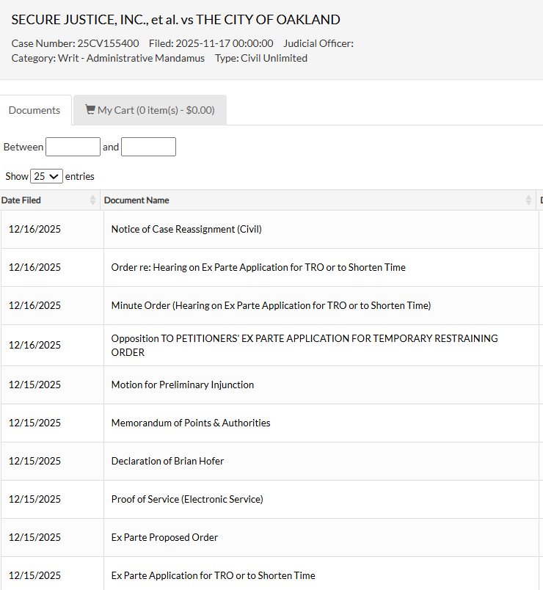Open the Minute Order document row
543x590 pixels.
click(x=271, y=305)
